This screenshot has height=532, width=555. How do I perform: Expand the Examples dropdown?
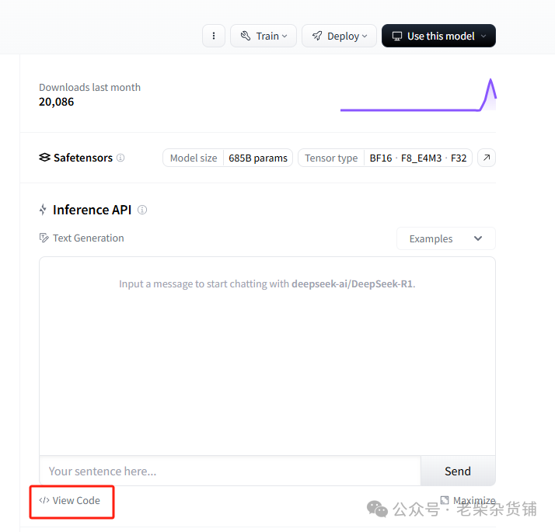click(446, 238)
